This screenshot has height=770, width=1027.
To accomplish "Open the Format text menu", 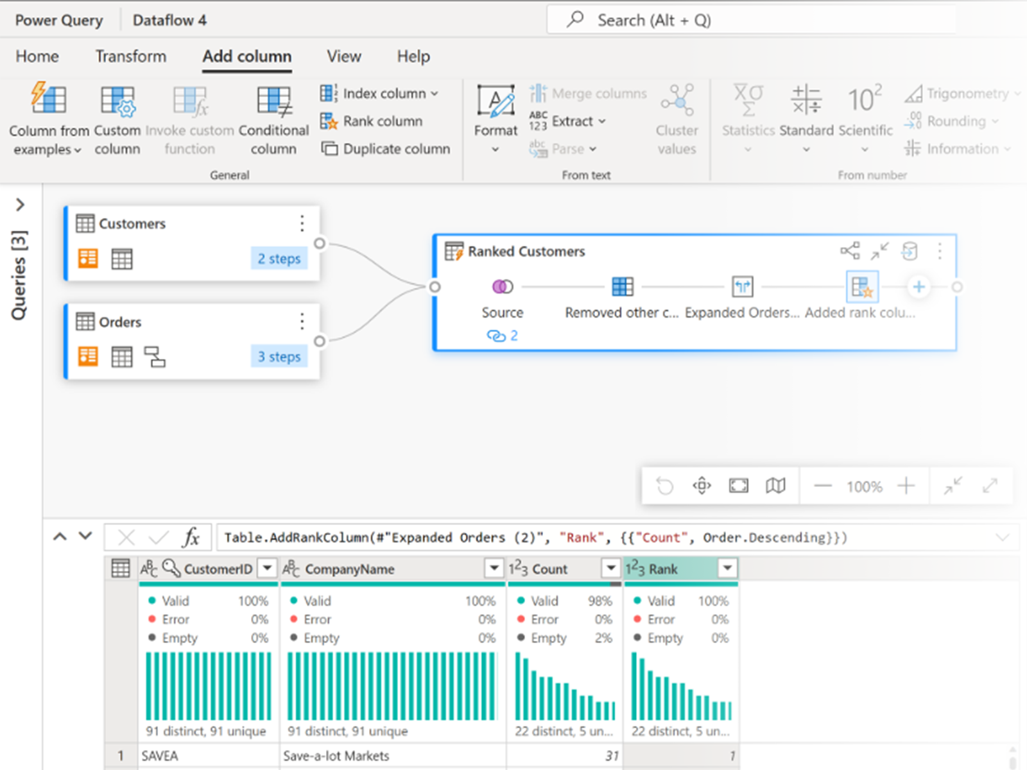I will pos(496,120).
